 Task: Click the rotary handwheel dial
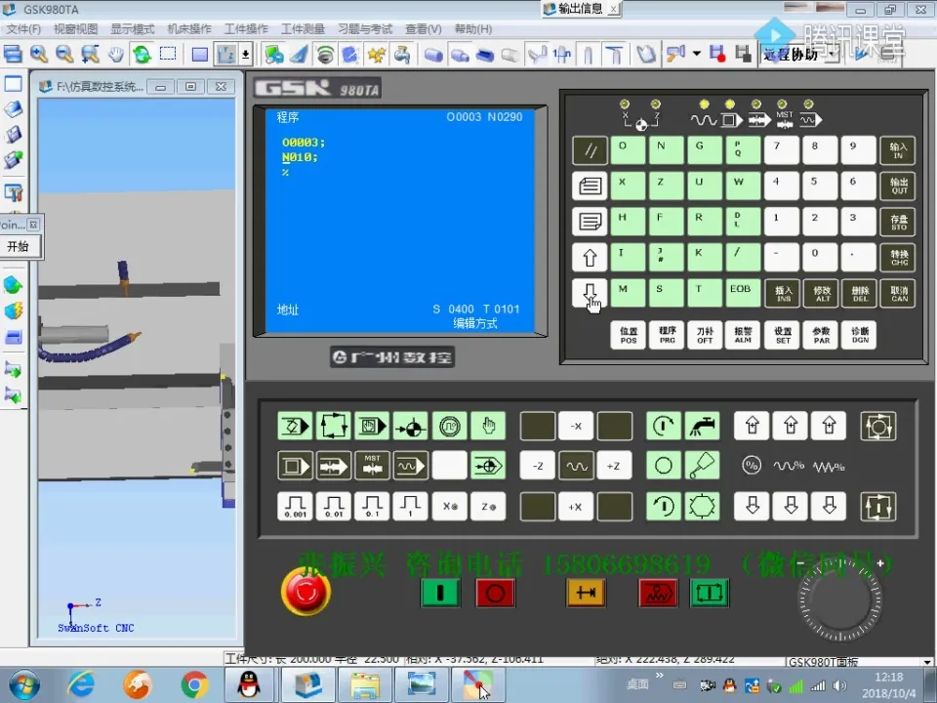(839, 598)
